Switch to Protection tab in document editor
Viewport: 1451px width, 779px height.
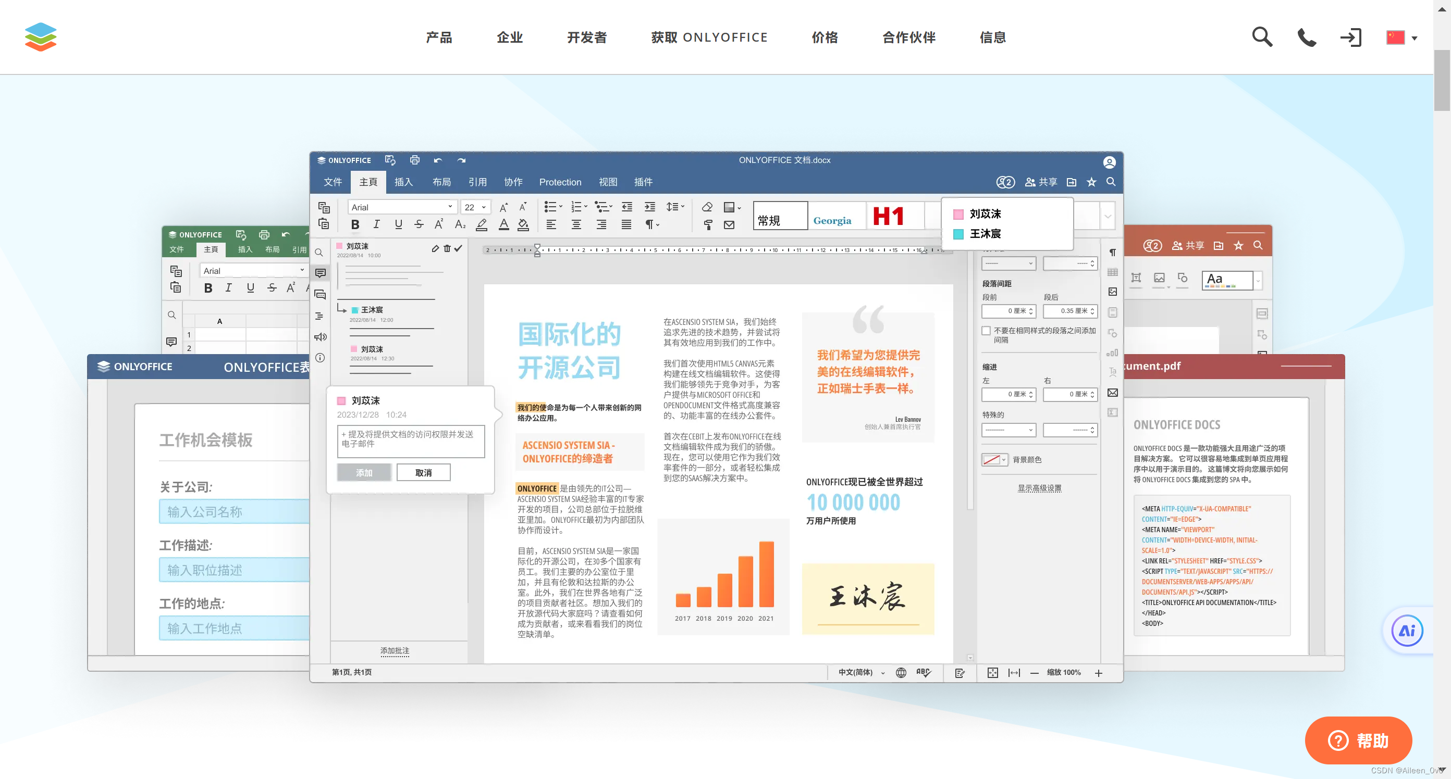coord(560,182)
